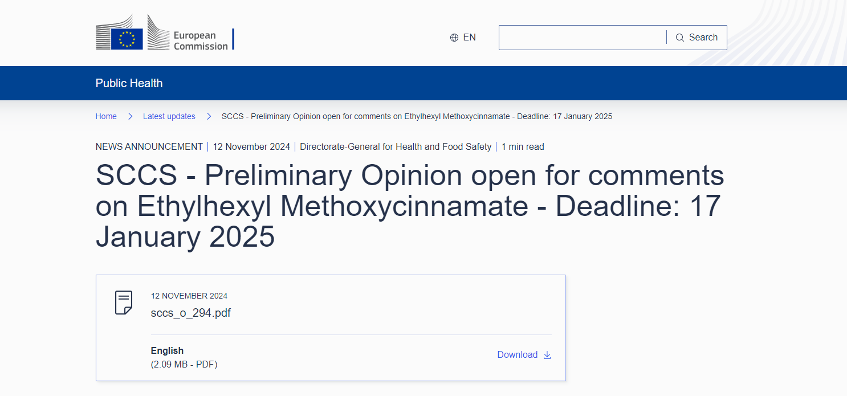Open the Public Health site heading

point(129,83)
